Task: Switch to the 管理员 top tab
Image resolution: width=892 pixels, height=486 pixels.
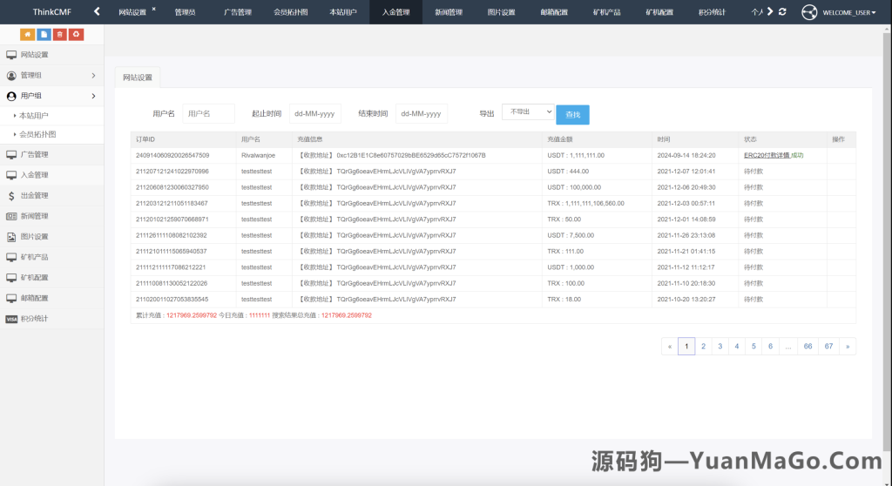Action: tap(185, 12)
